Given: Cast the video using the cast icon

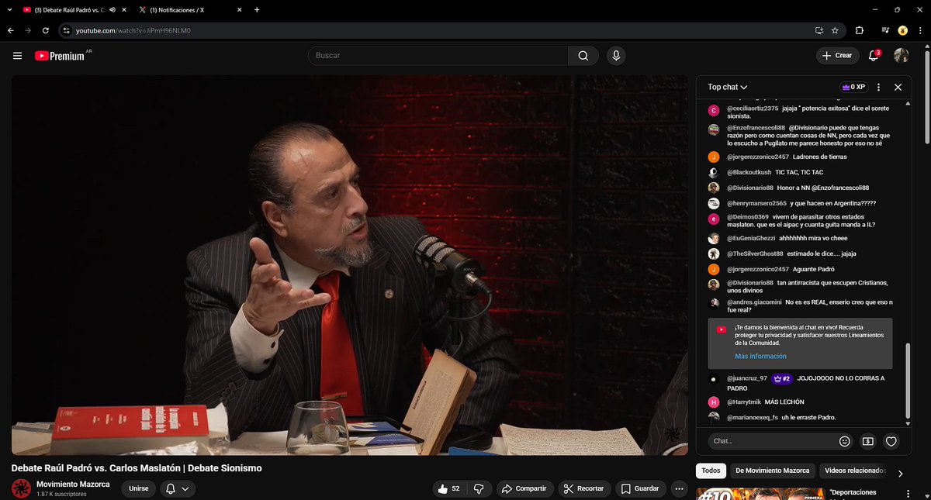Looking at the screenshot, I should click(x=818, y=30).
